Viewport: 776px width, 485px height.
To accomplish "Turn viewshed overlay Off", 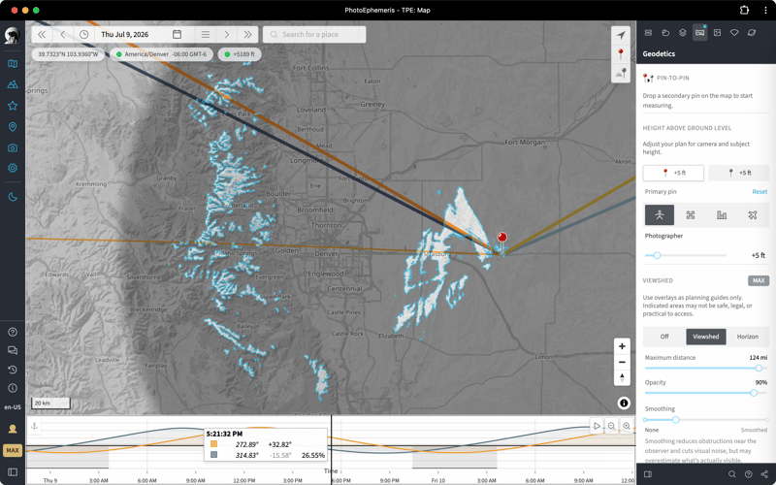I will coord(664,337).
